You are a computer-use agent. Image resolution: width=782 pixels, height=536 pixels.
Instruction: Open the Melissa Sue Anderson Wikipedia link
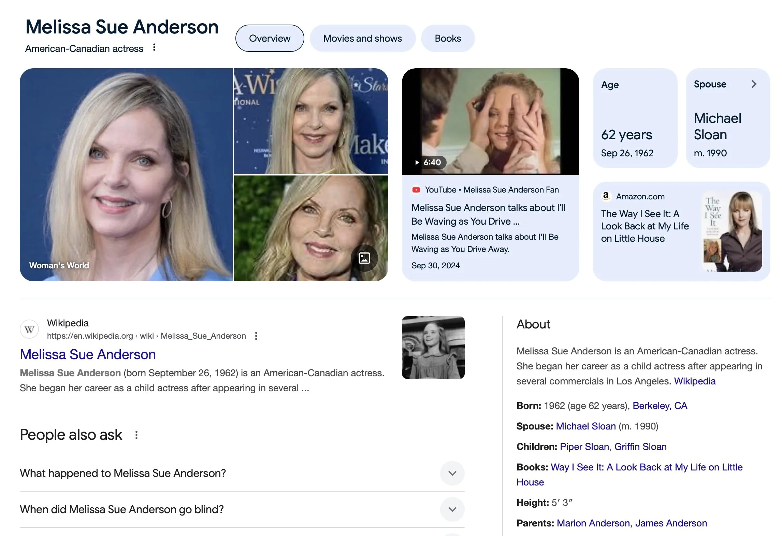(x=88, y=354)
